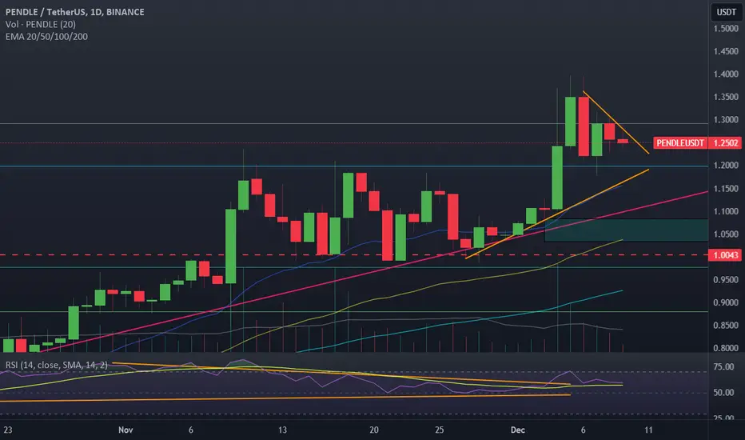Click the 20 date label on time axis
Image resolution: width=745 pixels, height=440 pixels.
coord(374,430)
